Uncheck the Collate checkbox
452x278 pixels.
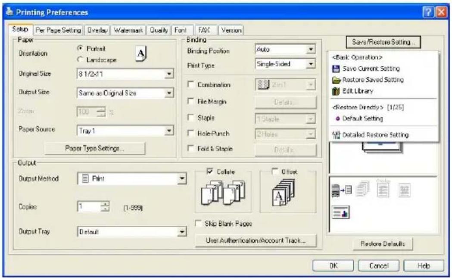click(x=210, y=171)
